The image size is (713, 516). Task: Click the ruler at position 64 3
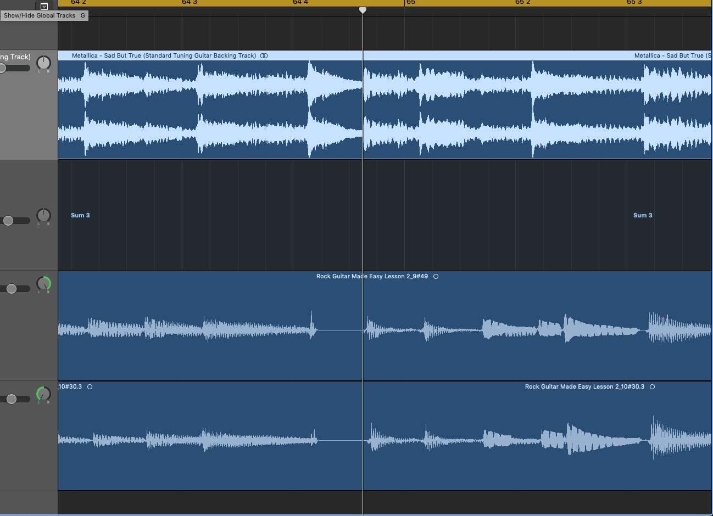point(190,3)
